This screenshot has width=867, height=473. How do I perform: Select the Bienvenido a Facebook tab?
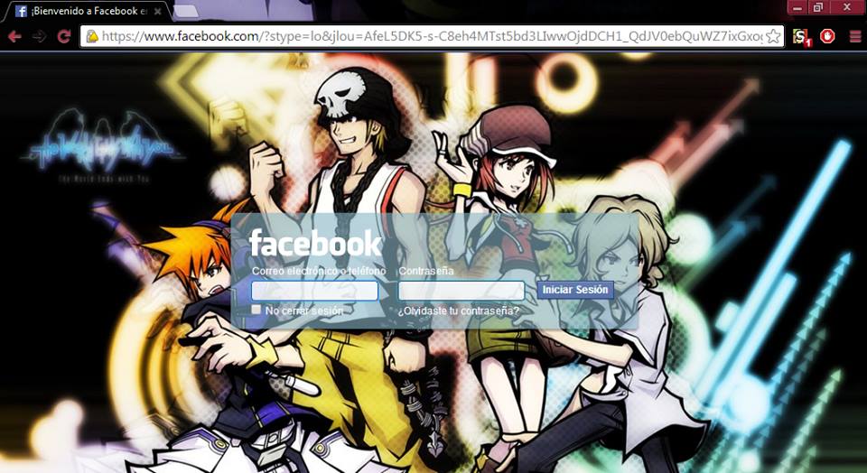pos(87,11)
